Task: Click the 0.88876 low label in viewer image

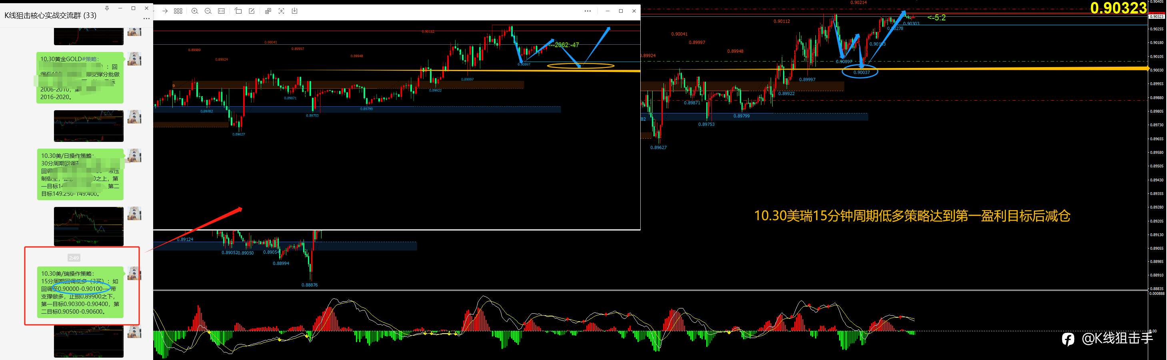Action: (x=310, y=285)
